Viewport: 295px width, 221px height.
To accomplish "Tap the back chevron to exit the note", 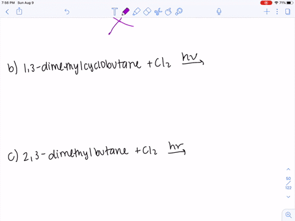I will click(x=7, y=12).
